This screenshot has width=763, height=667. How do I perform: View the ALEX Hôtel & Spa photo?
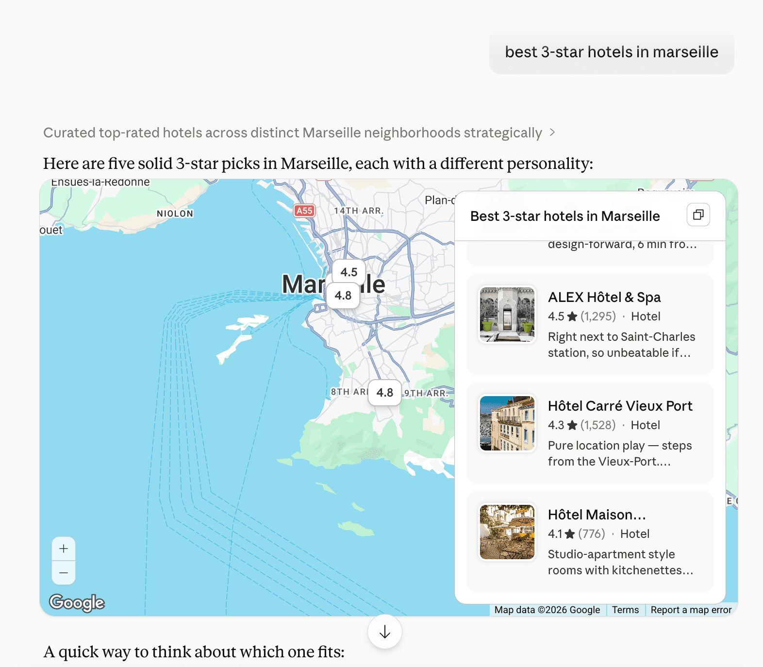click(507, 315)
